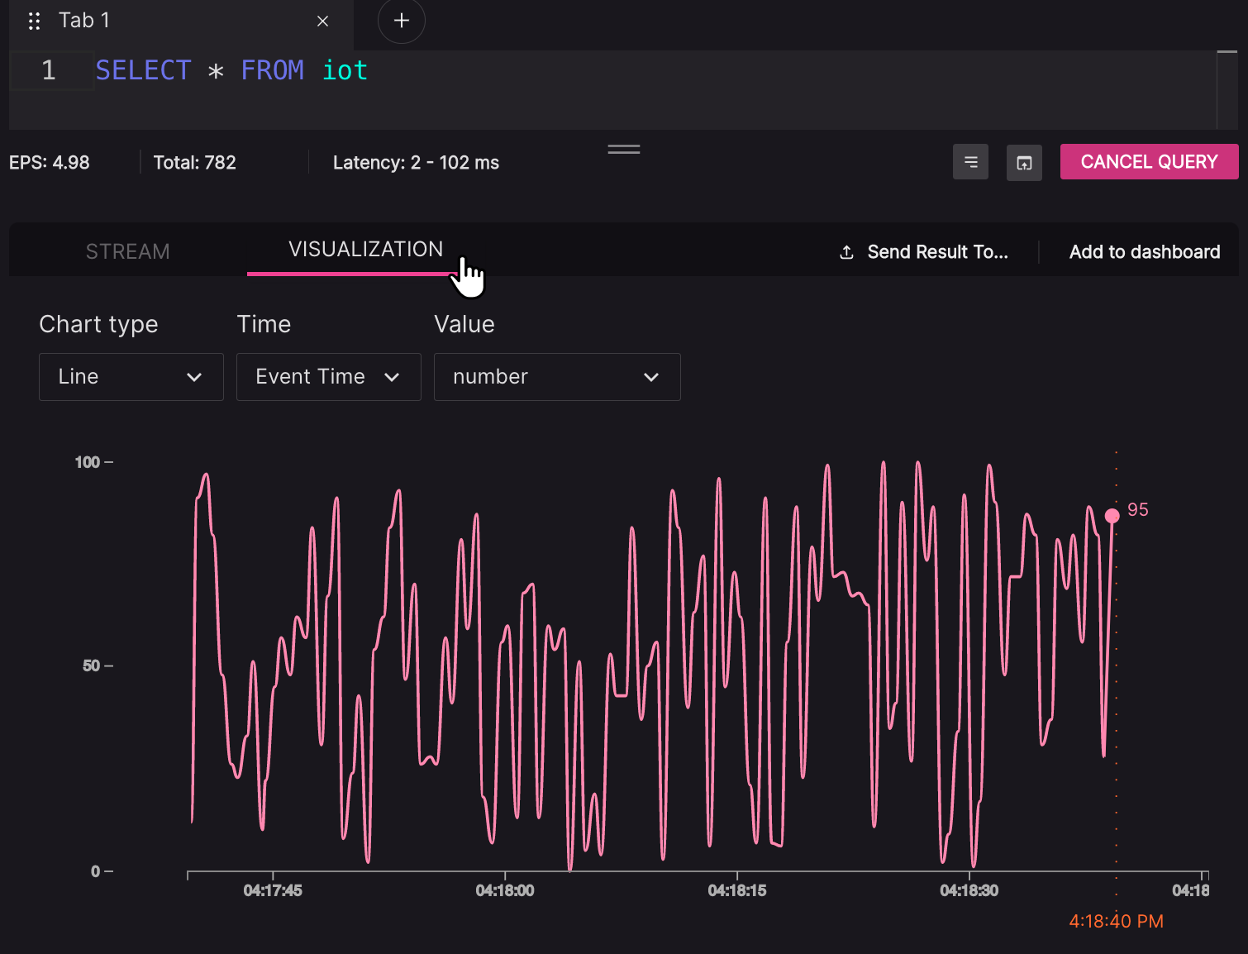Click the editor resize handle bar
This screenshot has width=1248, height=954.
point(624,150)
